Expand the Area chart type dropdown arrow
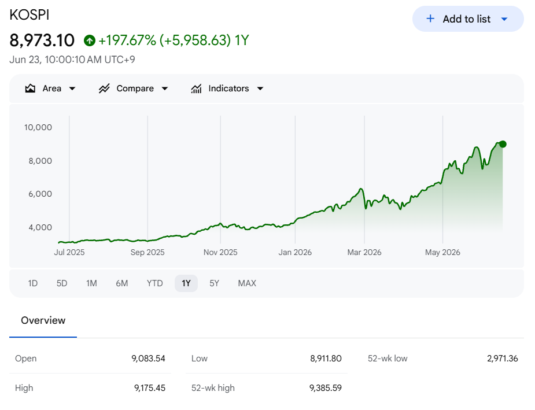The image size is (535, 410). 72,88
